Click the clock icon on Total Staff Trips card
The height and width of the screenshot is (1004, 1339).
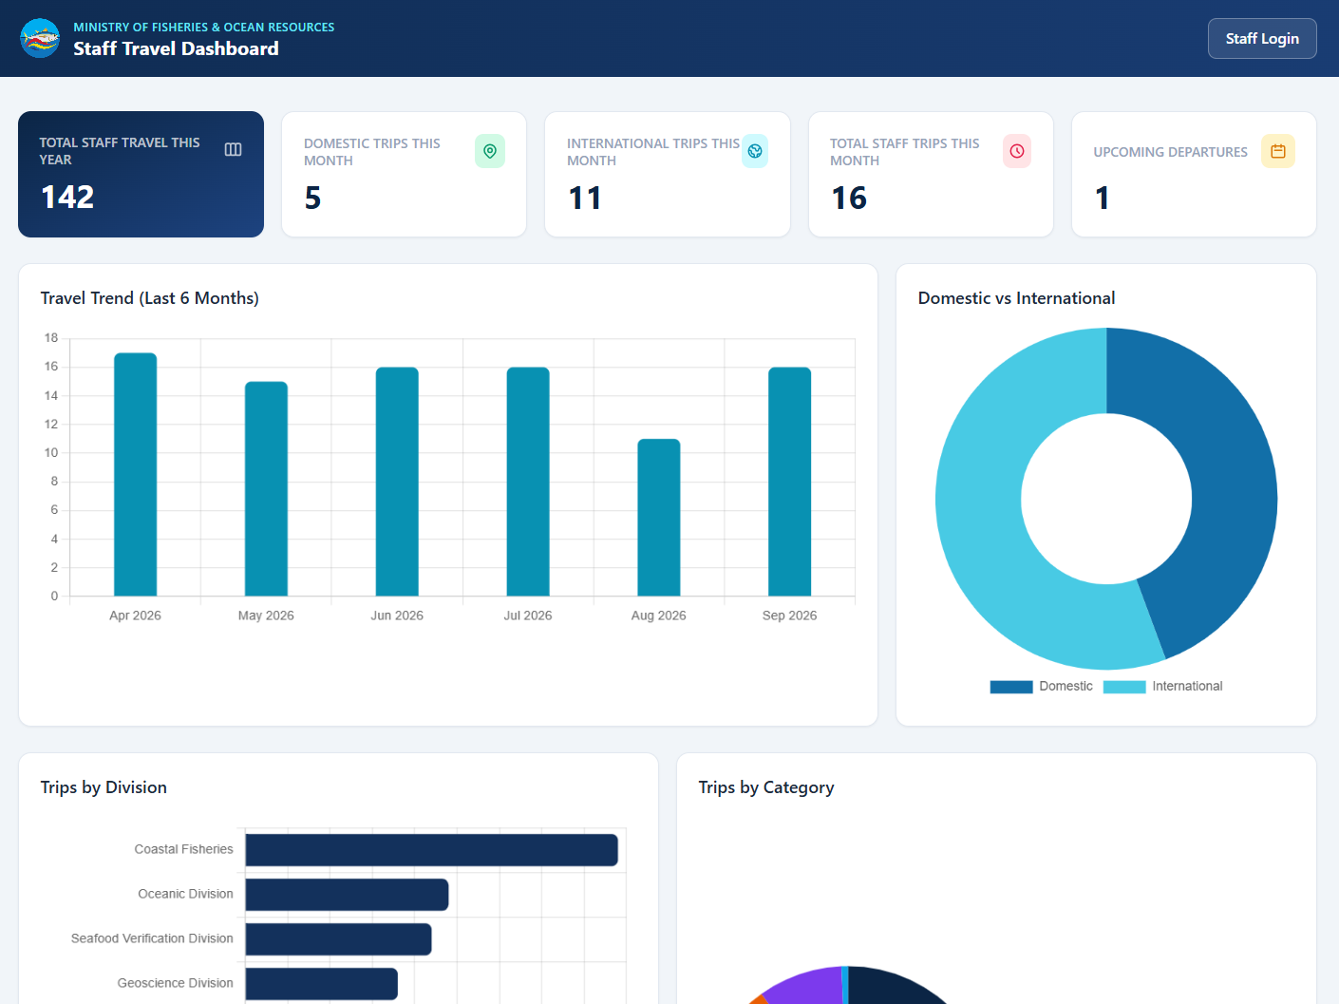(x=1017, y=151)
